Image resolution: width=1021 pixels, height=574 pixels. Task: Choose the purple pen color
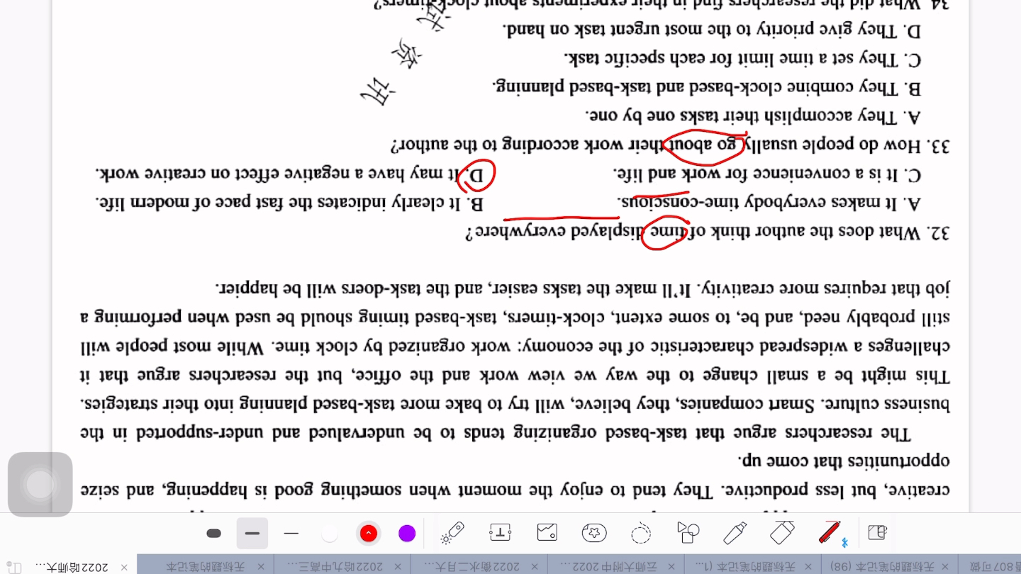(407, 534)
